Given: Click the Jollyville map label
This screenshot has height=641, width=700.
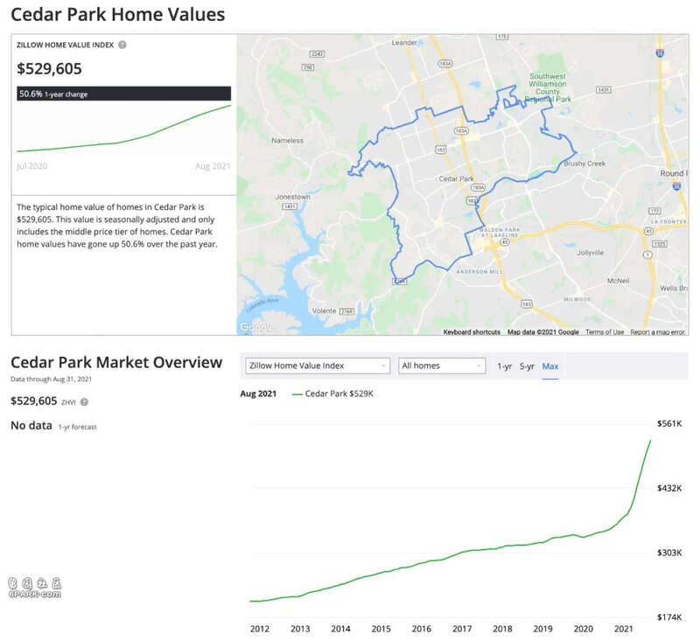Looking at the screenshot, I should coord(590,253).
